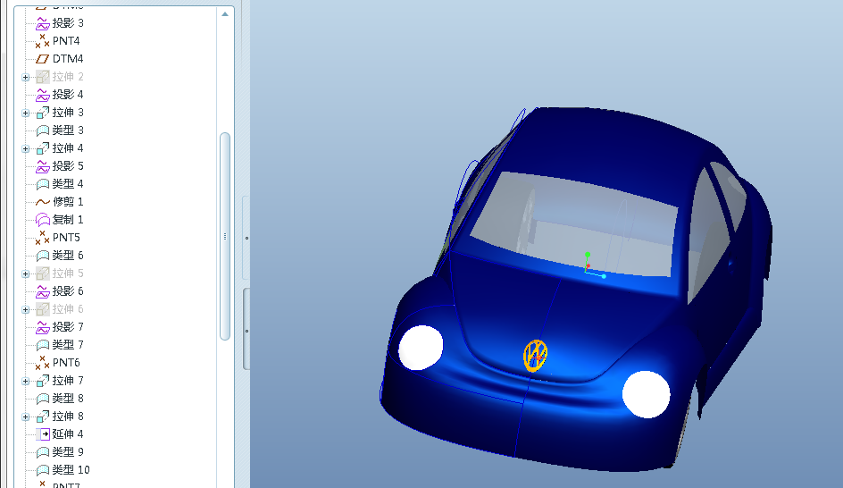Expand the suppressed 拉伸 6 node
The width and height of the screenshot is (843, 488).
[25, 309]
